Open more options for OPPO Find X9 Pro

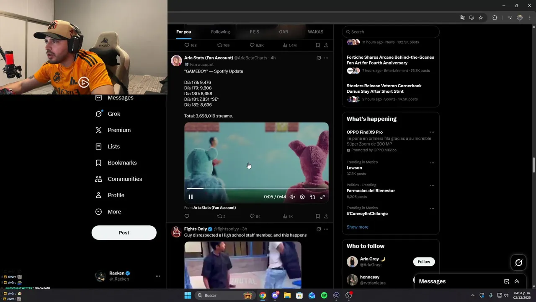point(432,132)
